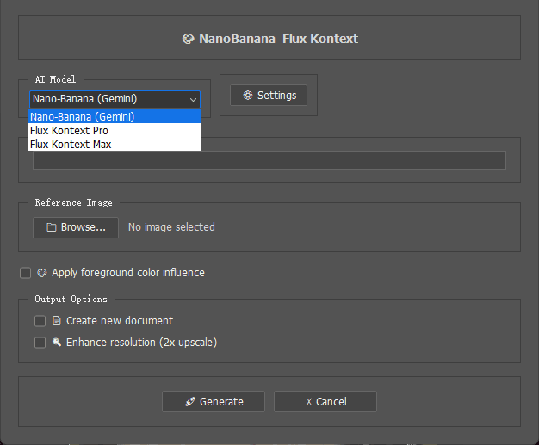Select Nano-Banana (Gemini) in the dropdown list
The height and width of the screenshot is (445, 539).
[115, 116]
